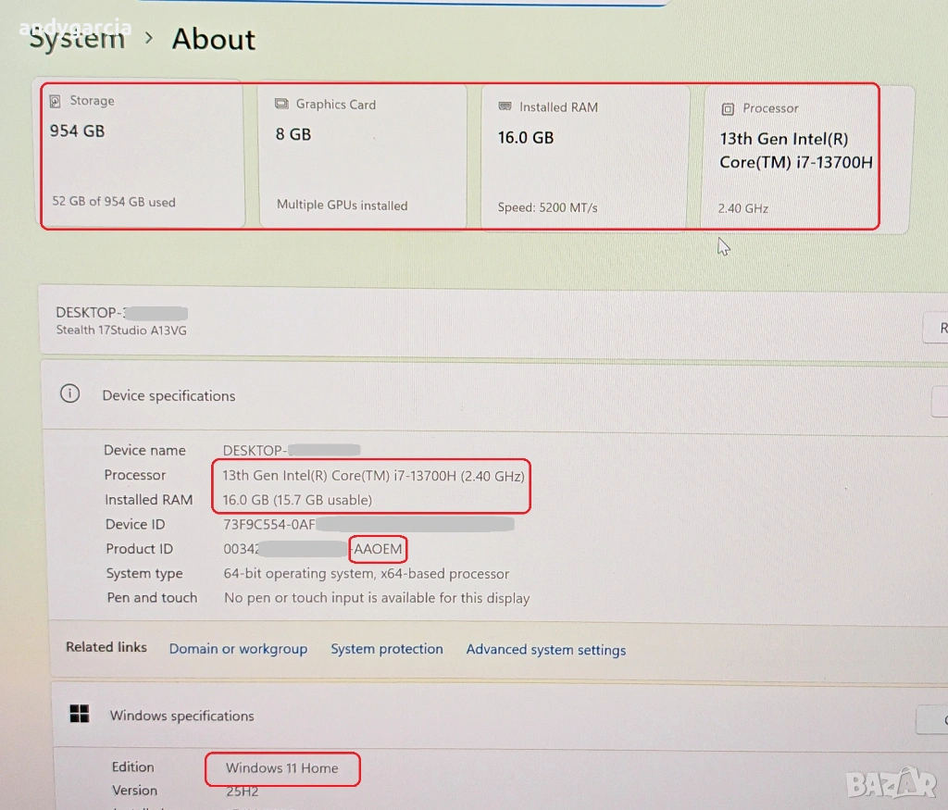Open the Graphics Card 8 GB card
Screen dimensions: 948x810
pyautogui.click(x=363, y=157)
